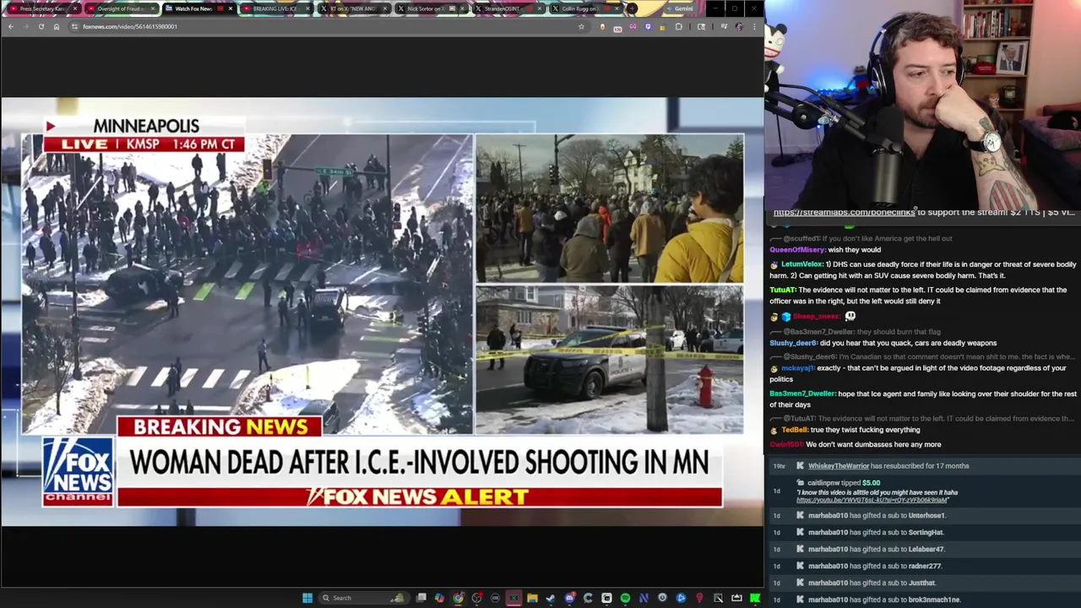The height and width of the screenshot is (608, 1081).
Task: Select the gifted sub to Lelabear47 row
Action: click(925, 549)
